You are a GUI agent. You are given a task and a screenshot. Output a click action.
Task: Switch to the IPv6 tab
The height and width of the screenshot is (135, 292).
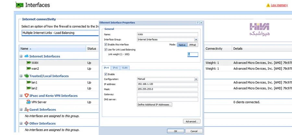(115, 68)
